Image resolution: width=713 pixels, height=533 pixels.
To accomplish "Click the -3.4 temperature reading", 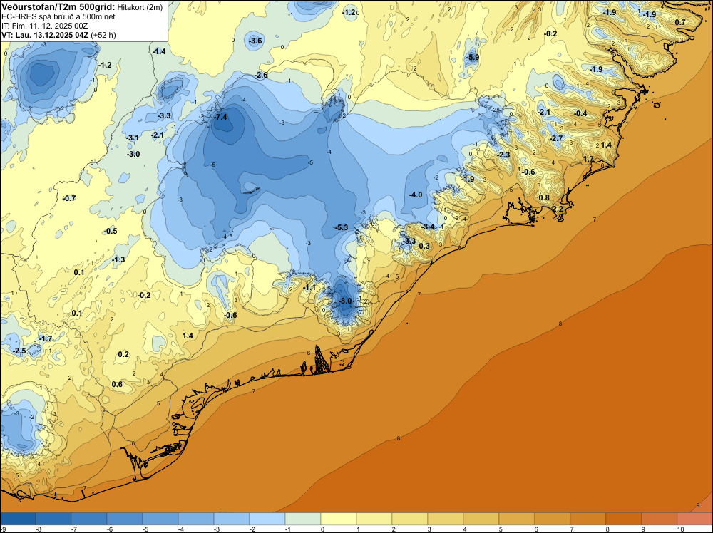I will (427, 227).
